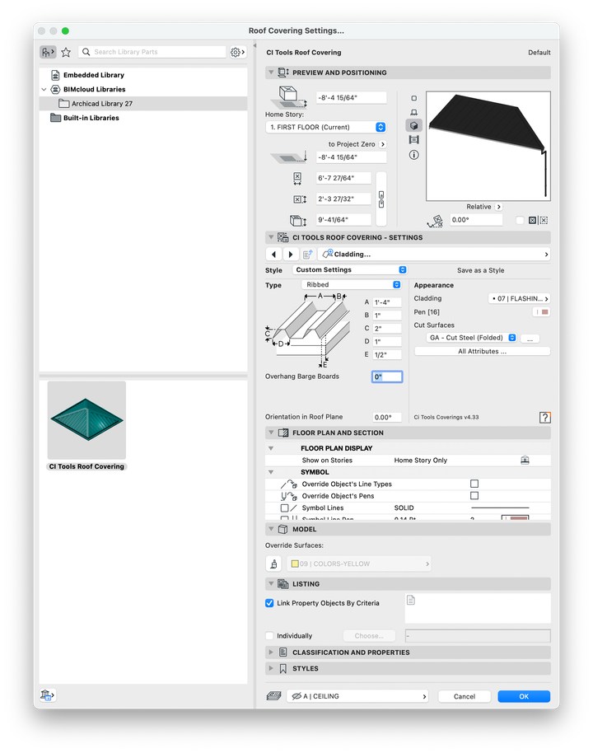Viewport: 593px width, 753px height.
Task: Click the ellipsis button beside Cut Steel
Action: coord(530,339)
